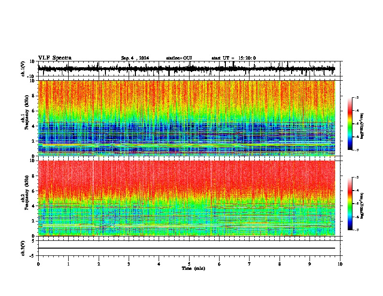Click the ch.1 "Frequency (kHz)" axis label
The width and height of the screenshot is (383, 296).
(27, 113)
